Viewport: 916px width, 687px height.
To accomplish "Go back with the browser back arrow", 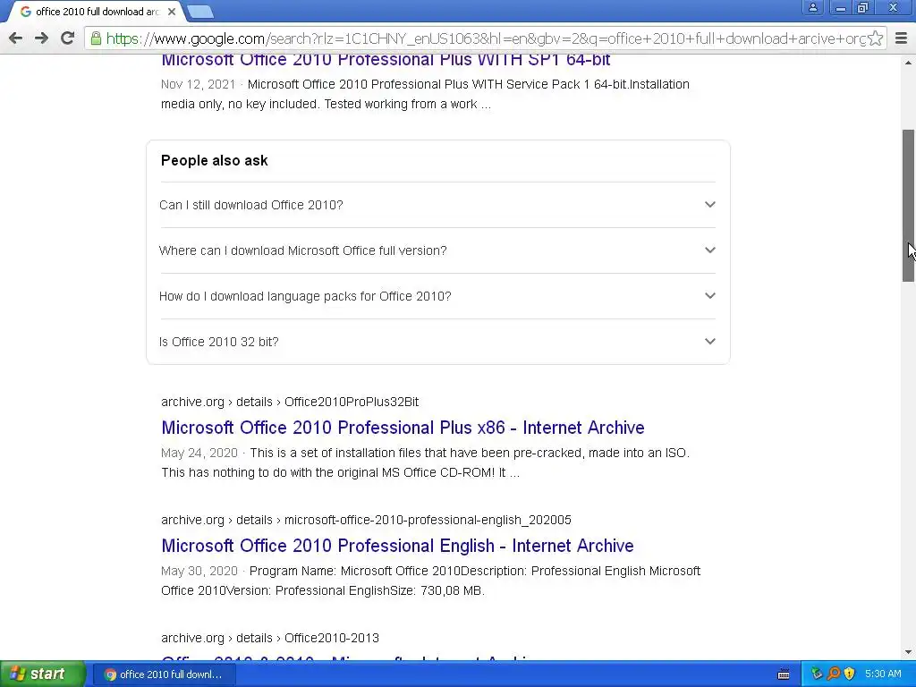I will tap(16, 38).
